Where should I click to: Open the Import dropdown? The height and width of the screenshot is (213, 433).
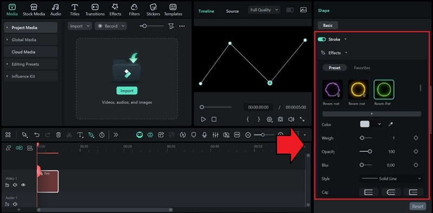pos(80,26)
